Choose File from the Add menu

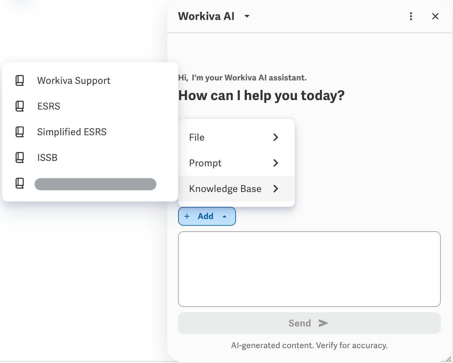(x=236, y=137)
